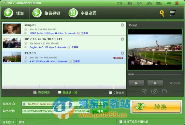Screen dimensions: 185x125
Task: Remove 2012-10-26-16-38-13-913 with its X button
Action: coord(122,39)
